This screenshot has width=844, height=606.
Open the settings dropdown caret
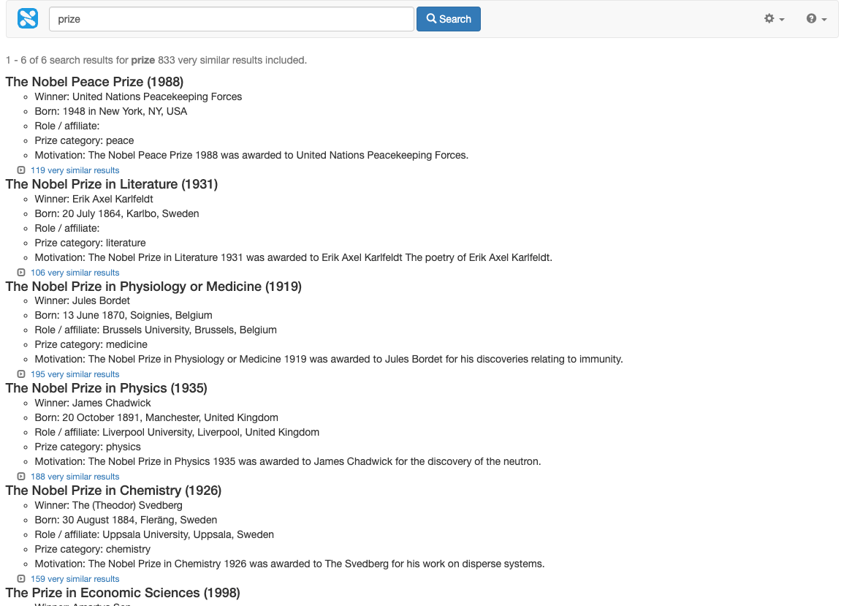pyautogui.click(x=780, y=20)
